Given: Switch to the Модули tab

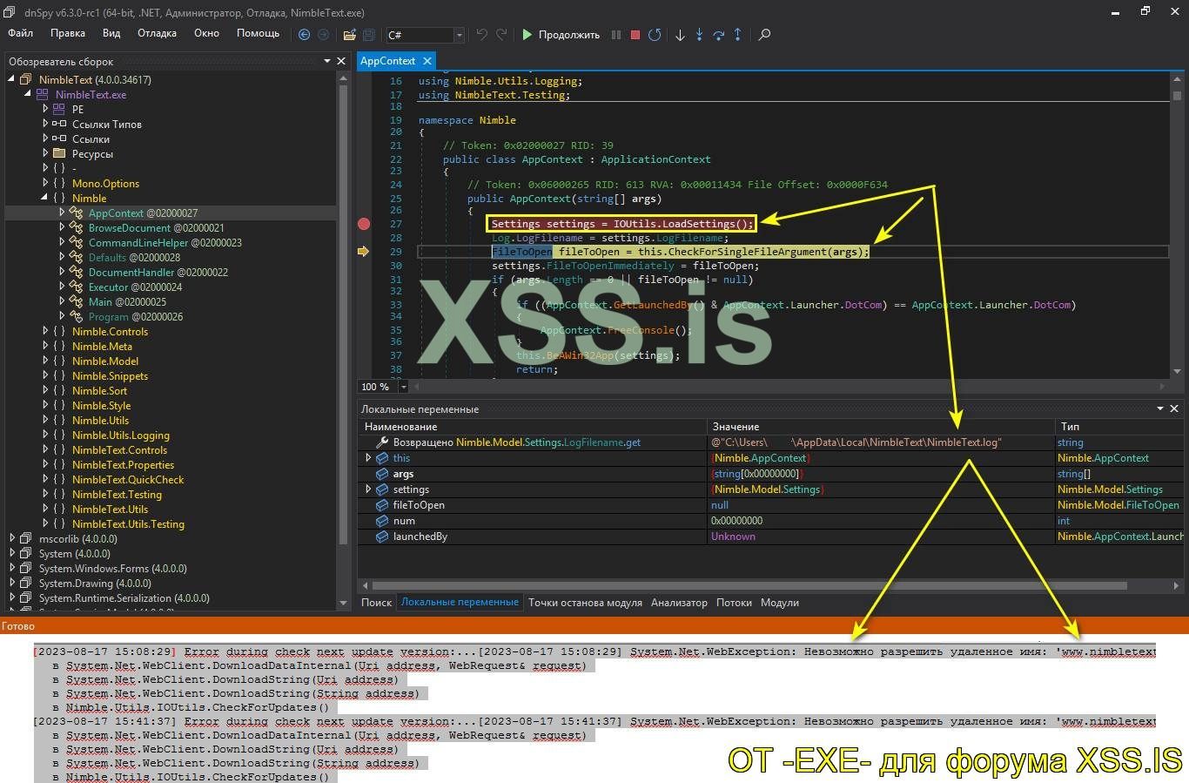Looking at the screenshot, I should (780, 602).
